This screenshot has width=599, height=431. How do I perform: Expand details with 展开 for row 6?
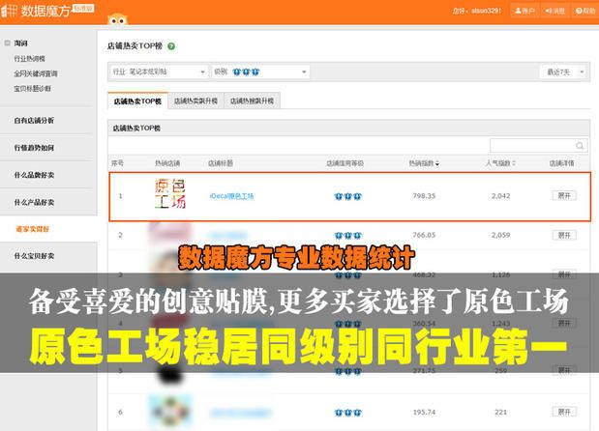pyautogui.click(x=564, y=412)
